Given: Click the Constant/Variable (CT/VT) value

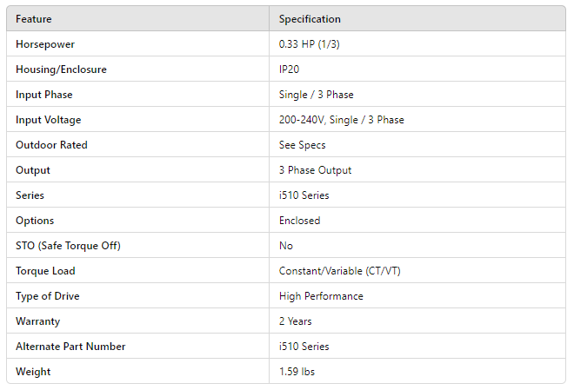Looking at the screenshot, I should pyautogui.click(x=339, y=271).
